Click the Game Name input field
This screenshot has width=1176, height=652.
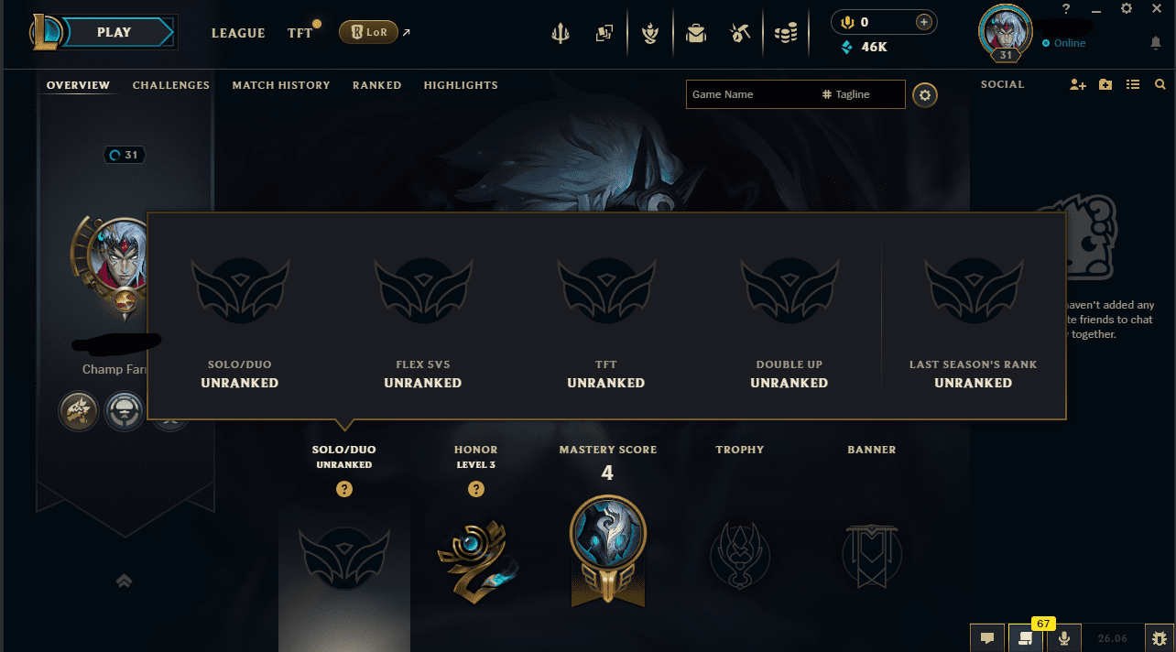pyautogui.click(x=751, y=94)
